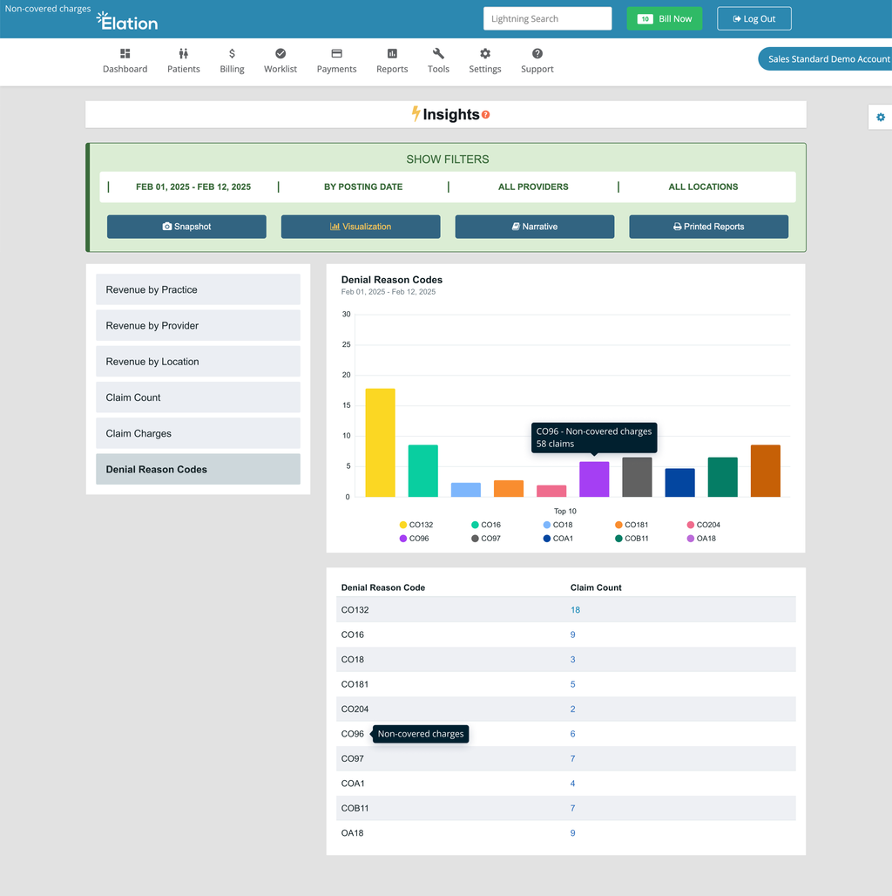Open the CO204 claim count link 2
This screenshot has height=896, width=892.
click(x=573, y=709)
